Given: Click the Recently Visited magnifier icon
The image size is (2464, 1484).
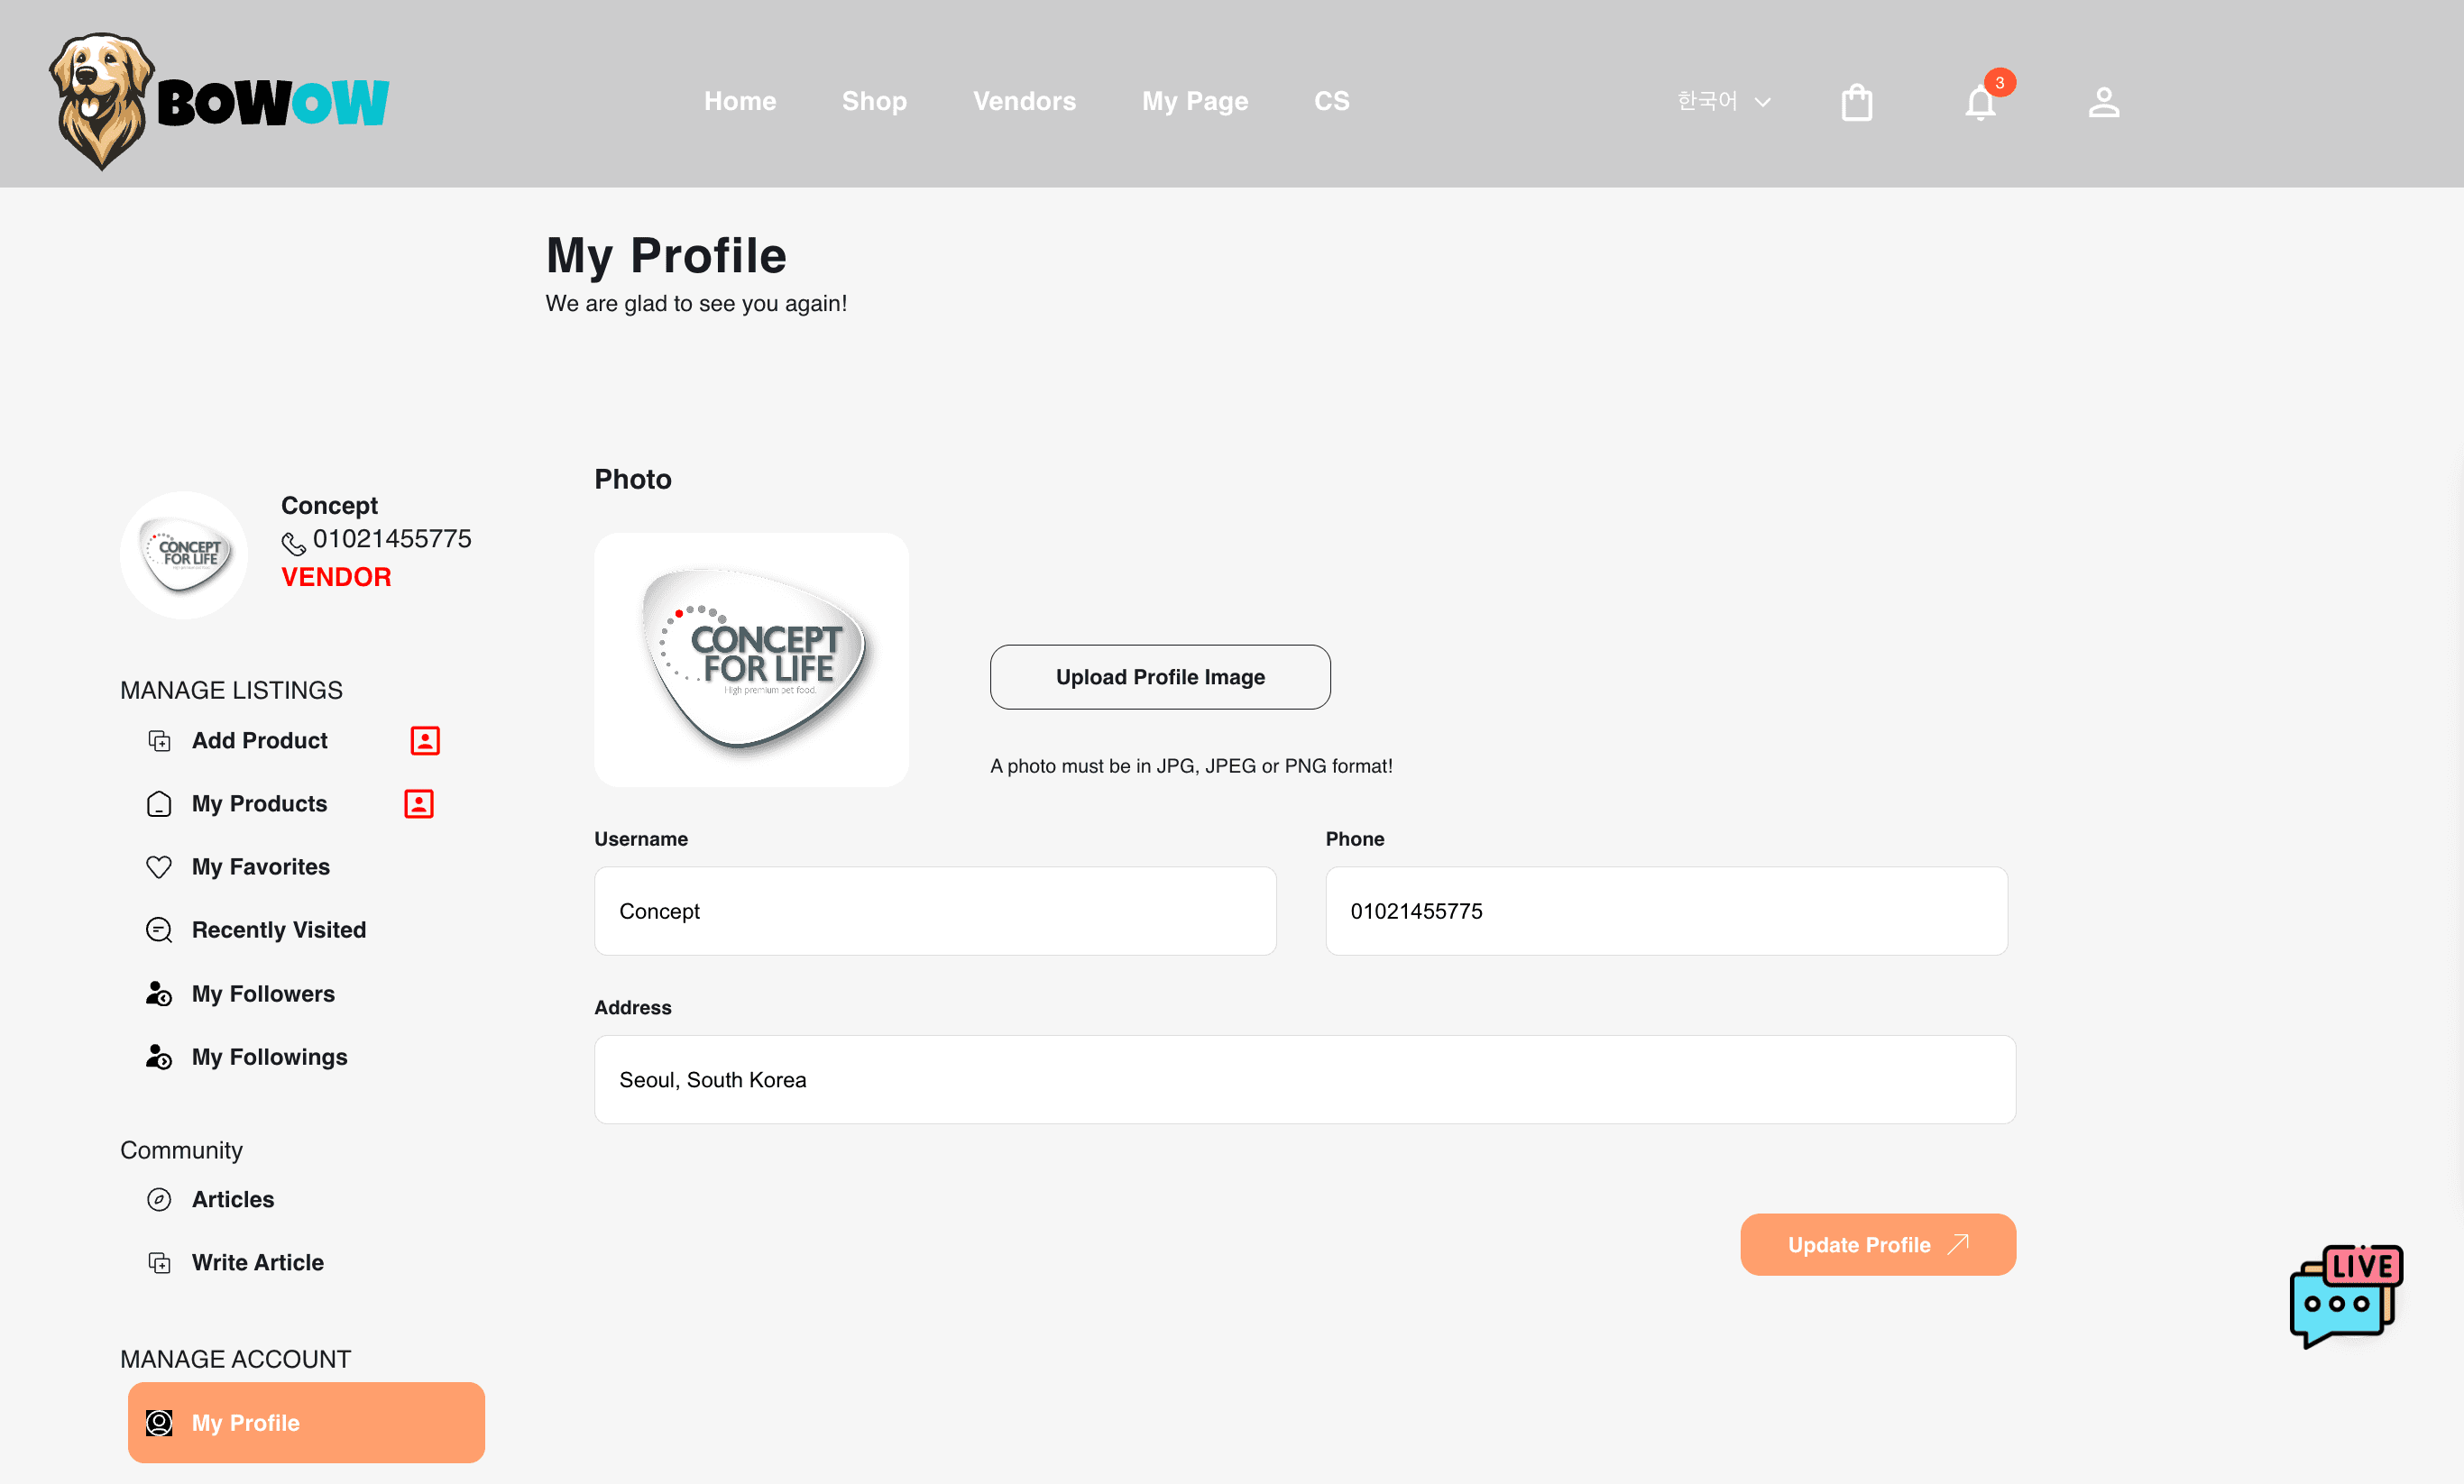Looking at the screenshot, I should click(159, 930).
